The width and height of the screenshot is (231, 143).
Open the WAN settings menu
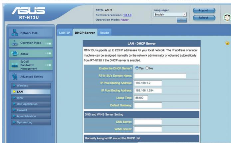pos(31,98)
